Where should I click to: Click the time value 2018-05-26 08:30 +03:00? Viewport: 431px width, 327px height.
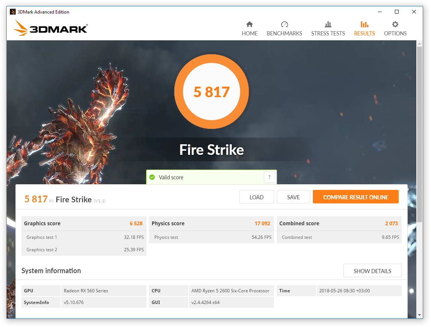pos(344,291)
